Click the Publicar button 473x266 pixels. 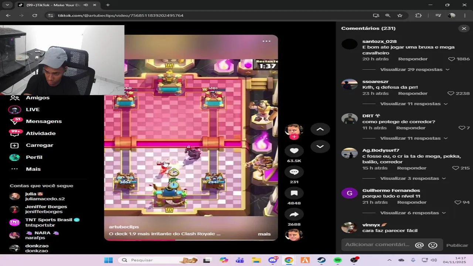457,245
